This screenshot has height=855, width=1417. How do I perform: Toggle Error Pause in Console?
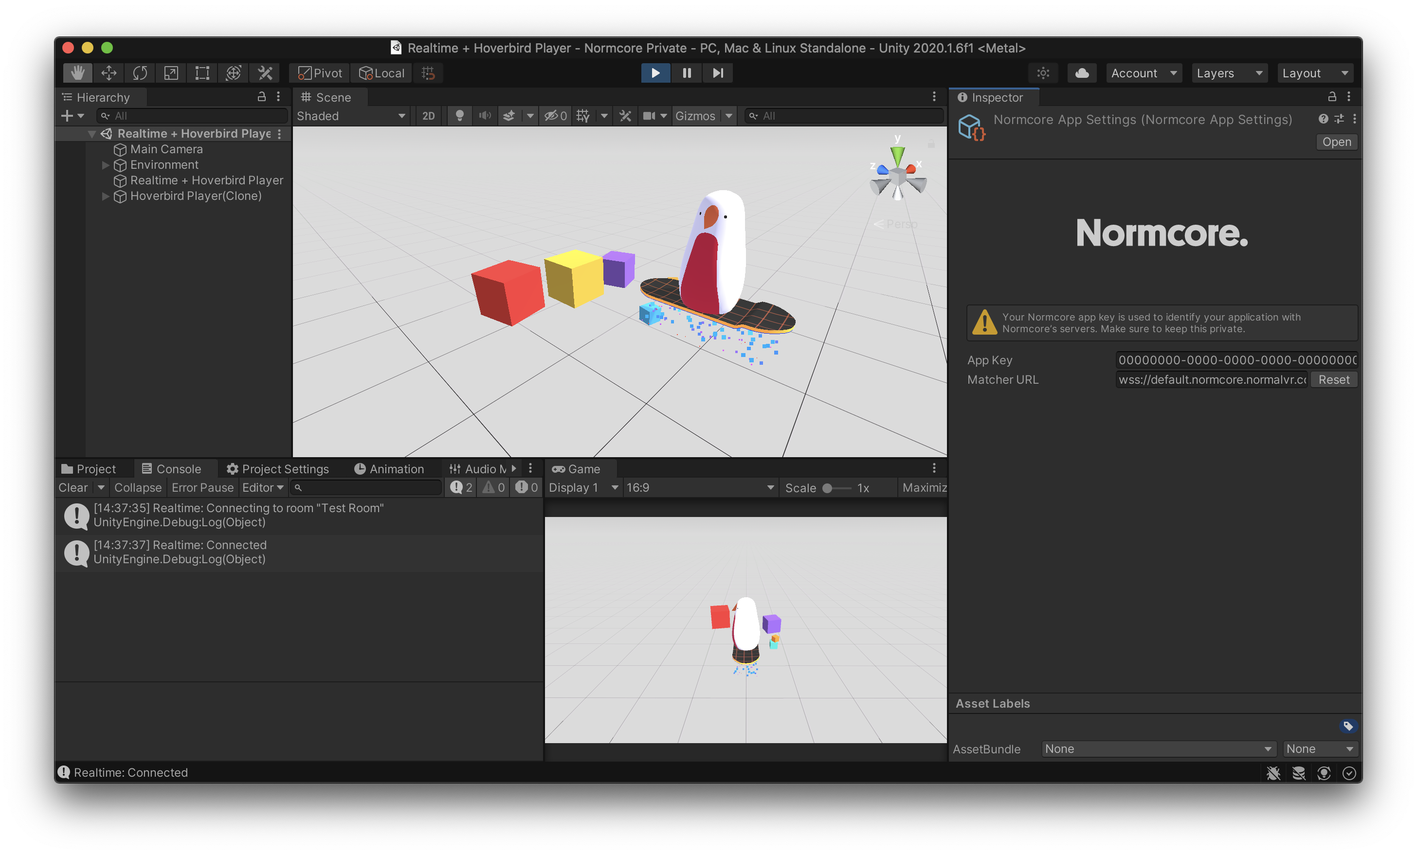tap(202, 488)
